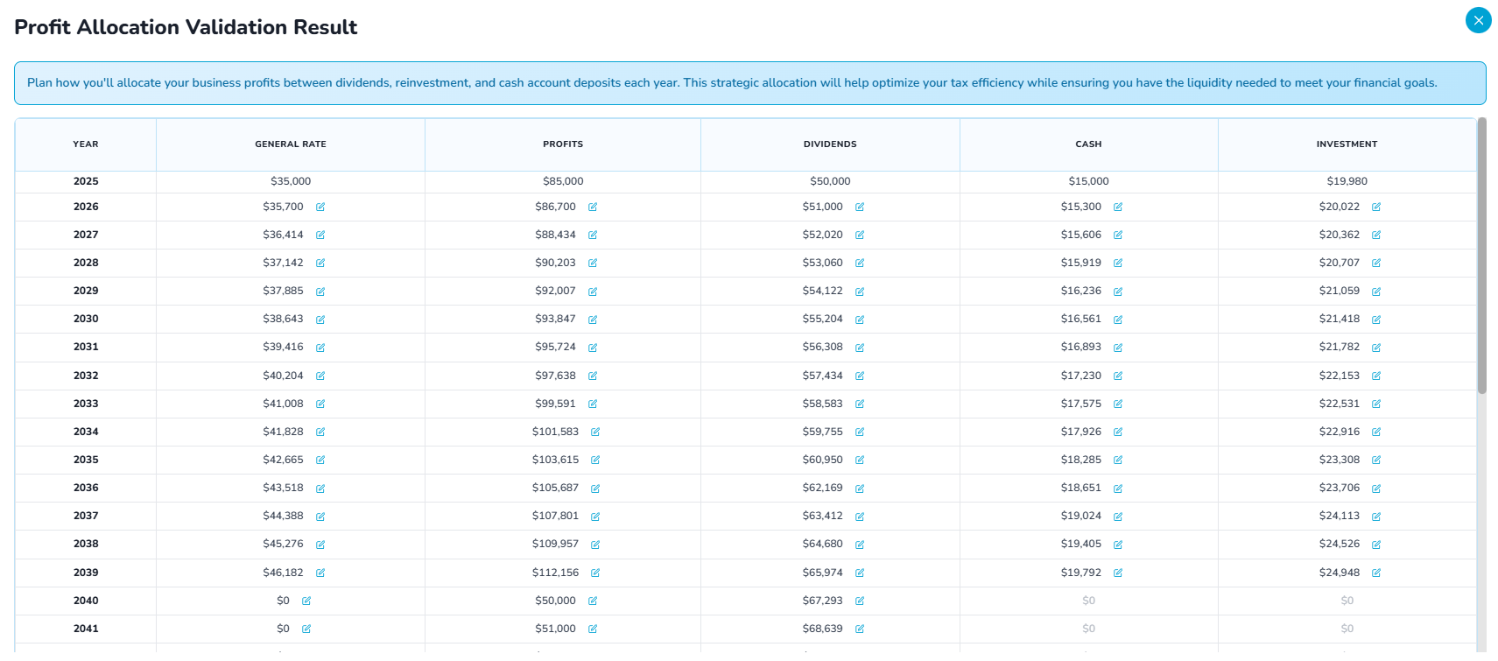Viewport: 1498px width, 661px height.
Task: Edit 2031 Investment value $21,782
Action: pyautogui.click(x=1376, y=348)
